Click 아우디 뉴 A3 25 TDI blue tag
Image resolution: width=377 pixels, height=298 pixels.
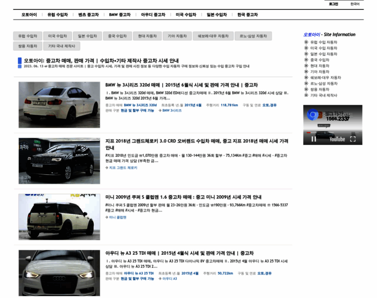[139, 274]
